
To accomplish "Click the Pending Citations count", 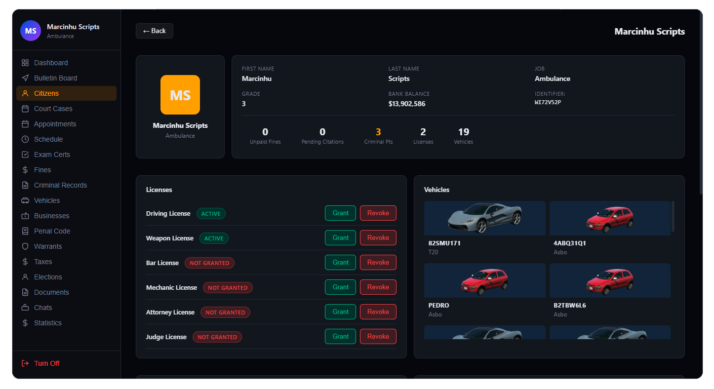I will 322,132.
